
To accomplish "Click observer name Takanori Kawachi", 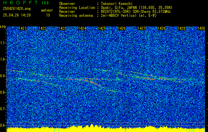I will 117,4.
